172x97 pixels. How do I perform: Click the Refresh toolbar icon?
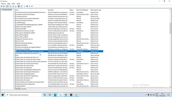click(x=13, y=6)
